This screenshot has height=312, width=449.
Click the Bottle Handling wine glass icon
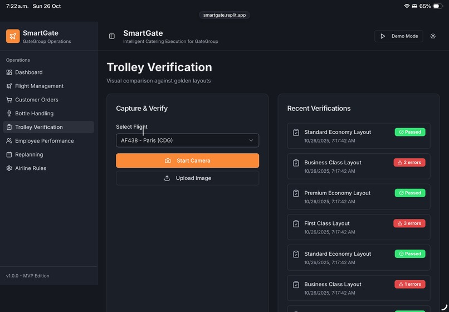9,114
